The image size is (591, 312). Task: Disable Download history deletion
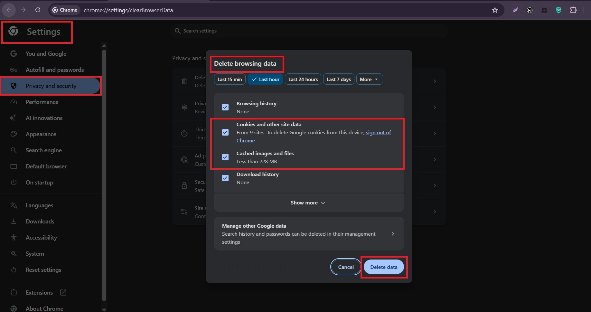225,178
